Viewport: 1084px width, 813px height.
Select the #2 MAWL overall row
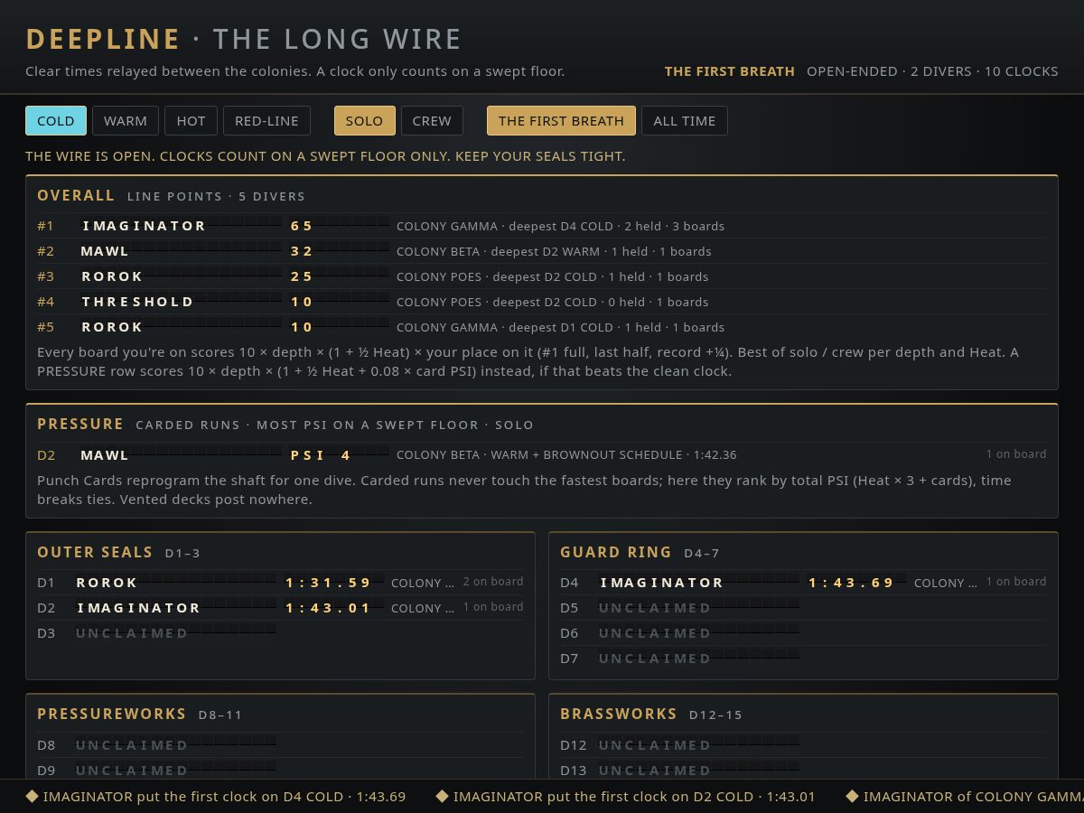[542, 251]
